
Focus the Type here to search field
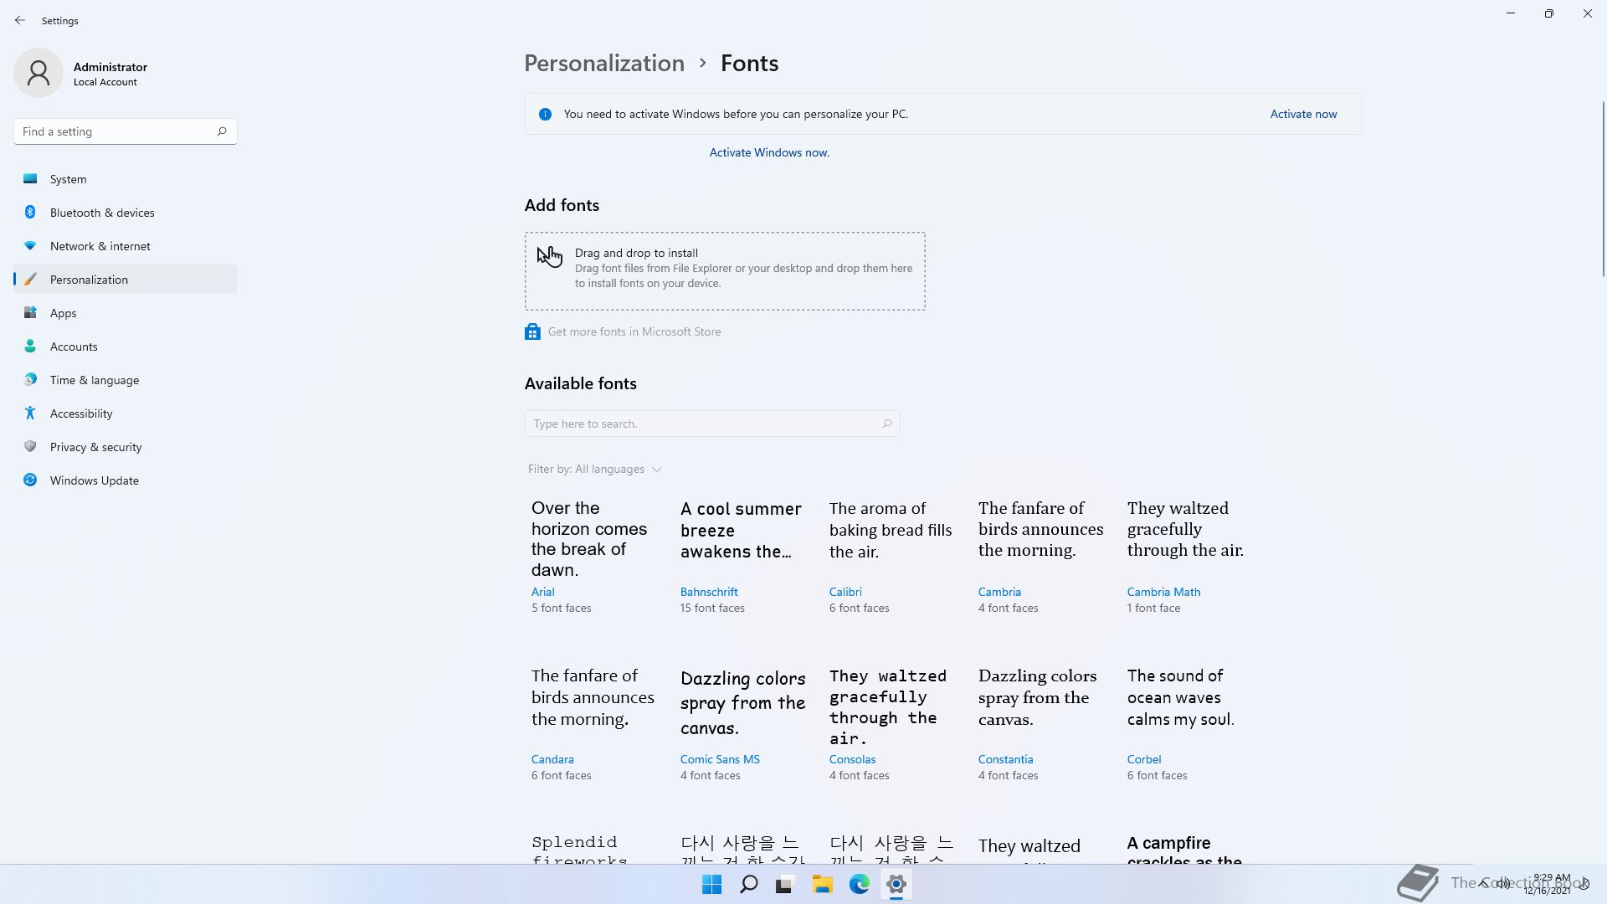703,424
